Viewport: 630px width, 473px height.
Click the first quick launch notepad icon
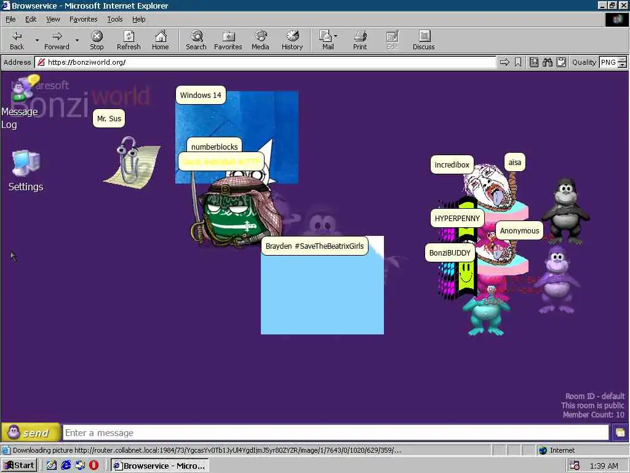(x=52, y=466)
